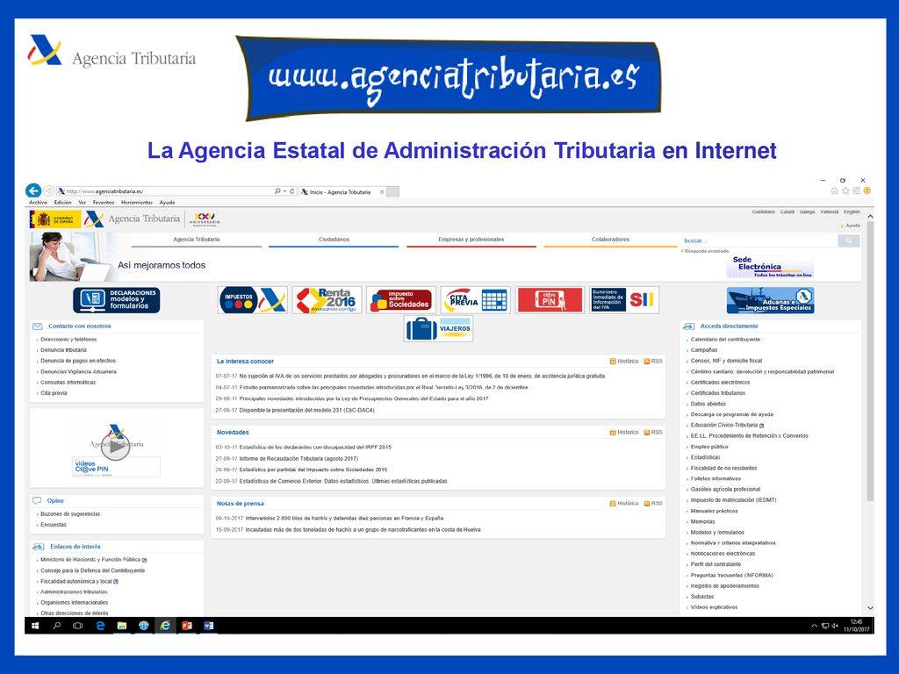Open Búsqueda avanzada link
The image size is (899, 674).
[707, 251]
